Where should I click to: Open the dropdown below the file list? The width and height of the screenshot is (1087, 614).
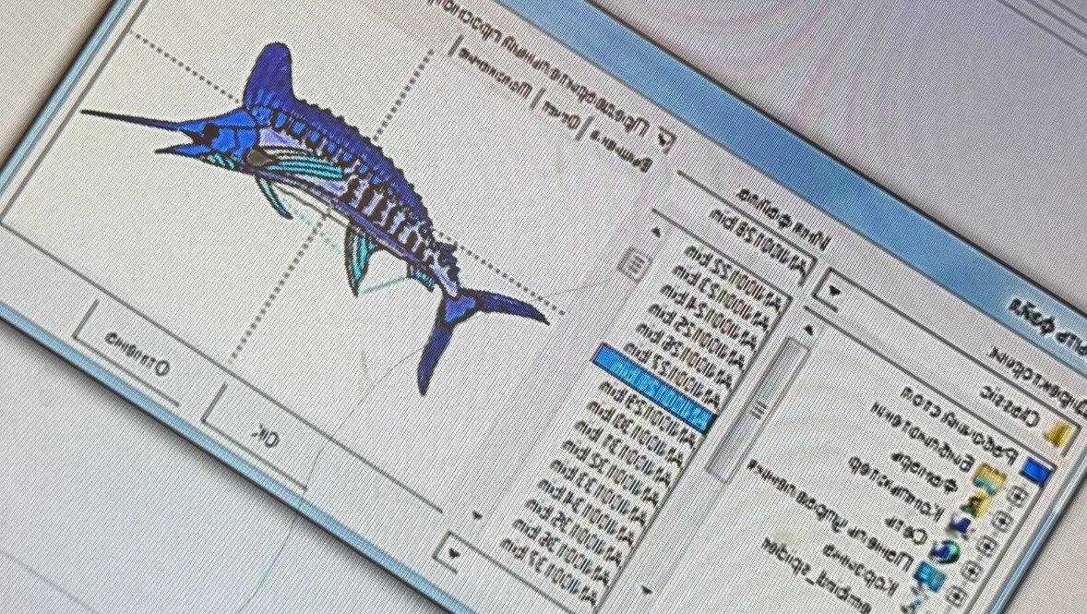coord(454,554)
